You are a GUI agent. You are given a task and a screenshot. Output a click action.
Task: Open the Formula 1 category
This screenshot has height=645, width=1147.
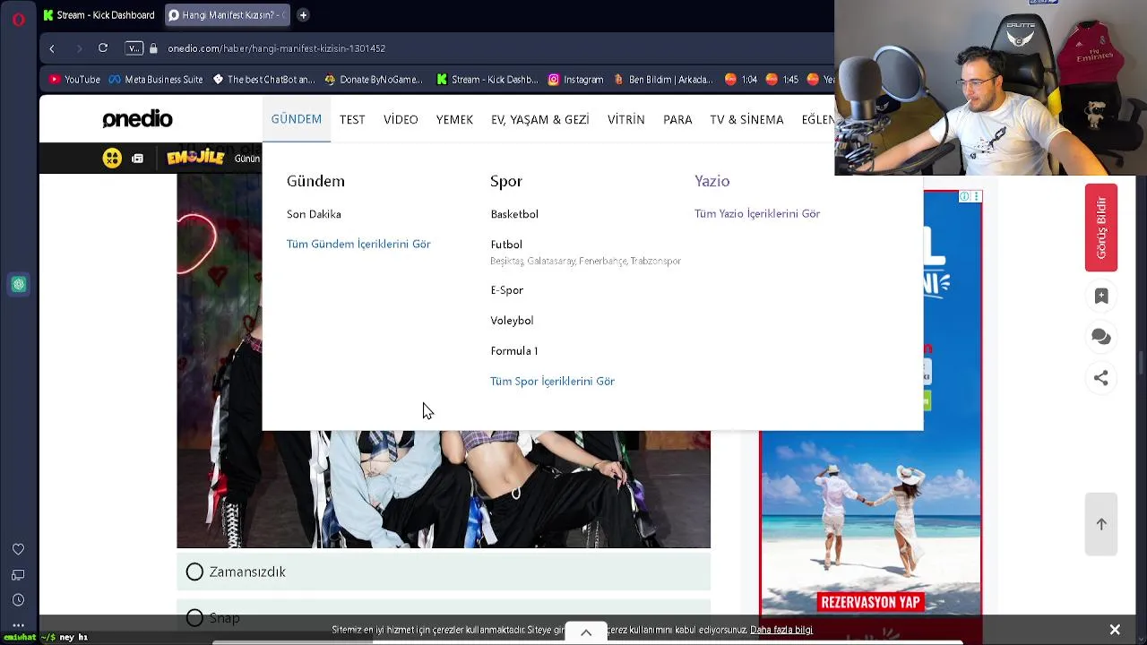513,351
